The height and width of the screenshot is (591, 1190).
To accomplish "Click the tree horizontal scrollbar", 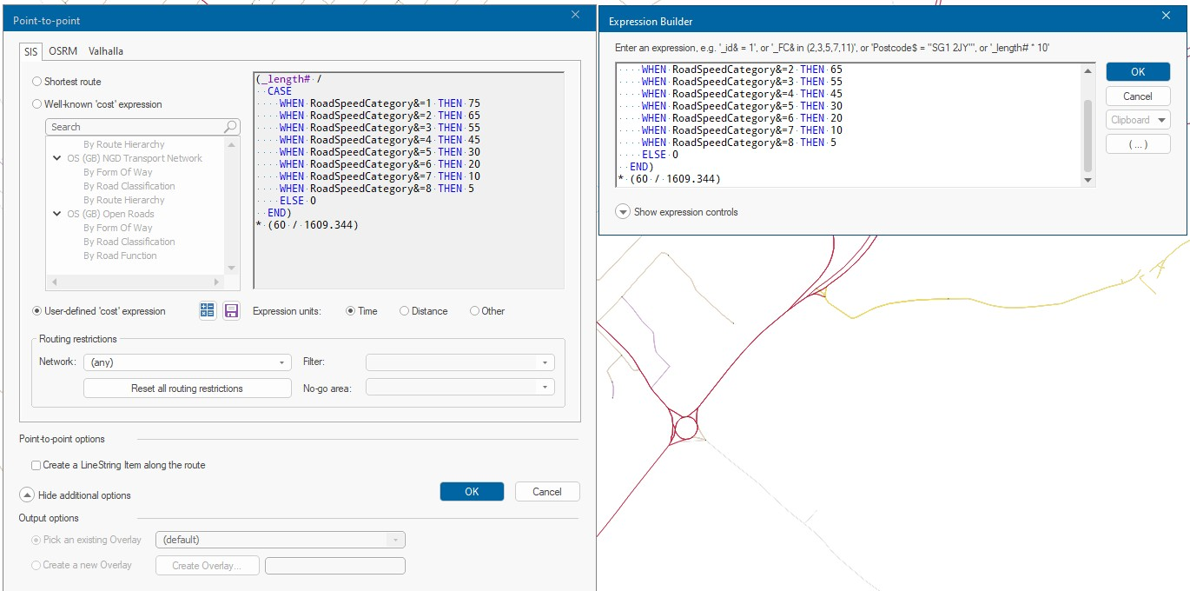I will click(135, 282).
